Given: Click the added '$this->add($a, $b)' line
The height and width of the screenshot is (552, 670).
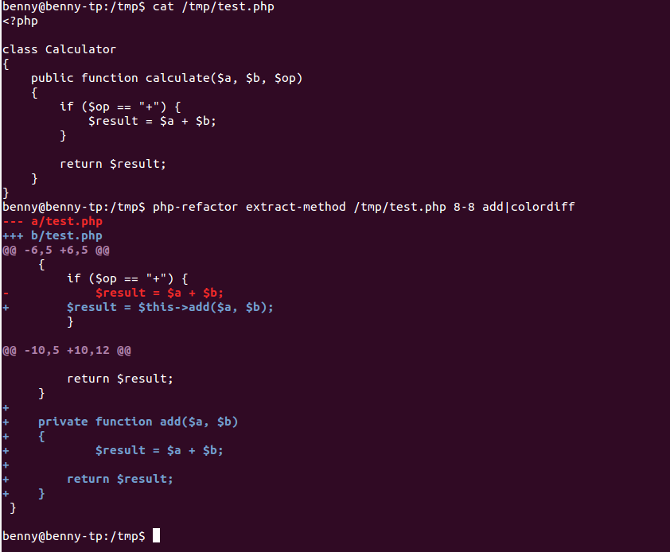Looking at the screenshot, I should point(170,307).
